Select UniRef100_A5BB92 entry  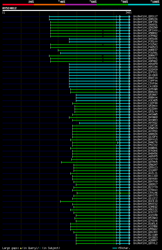145,33
